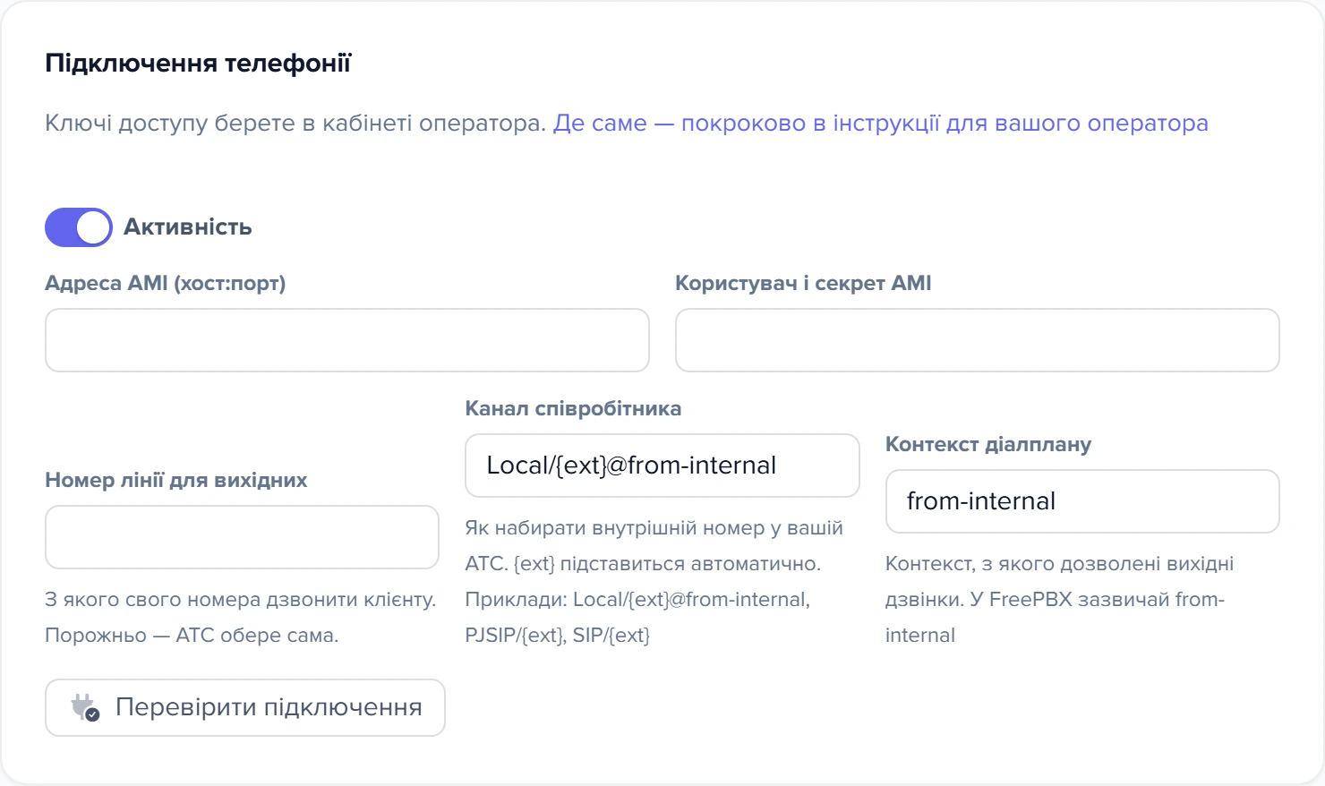The image size is (1325, 786).
Task: Click the label 'Адреса AMI (хост:порт)'
Action: click(x=166, y=283)
